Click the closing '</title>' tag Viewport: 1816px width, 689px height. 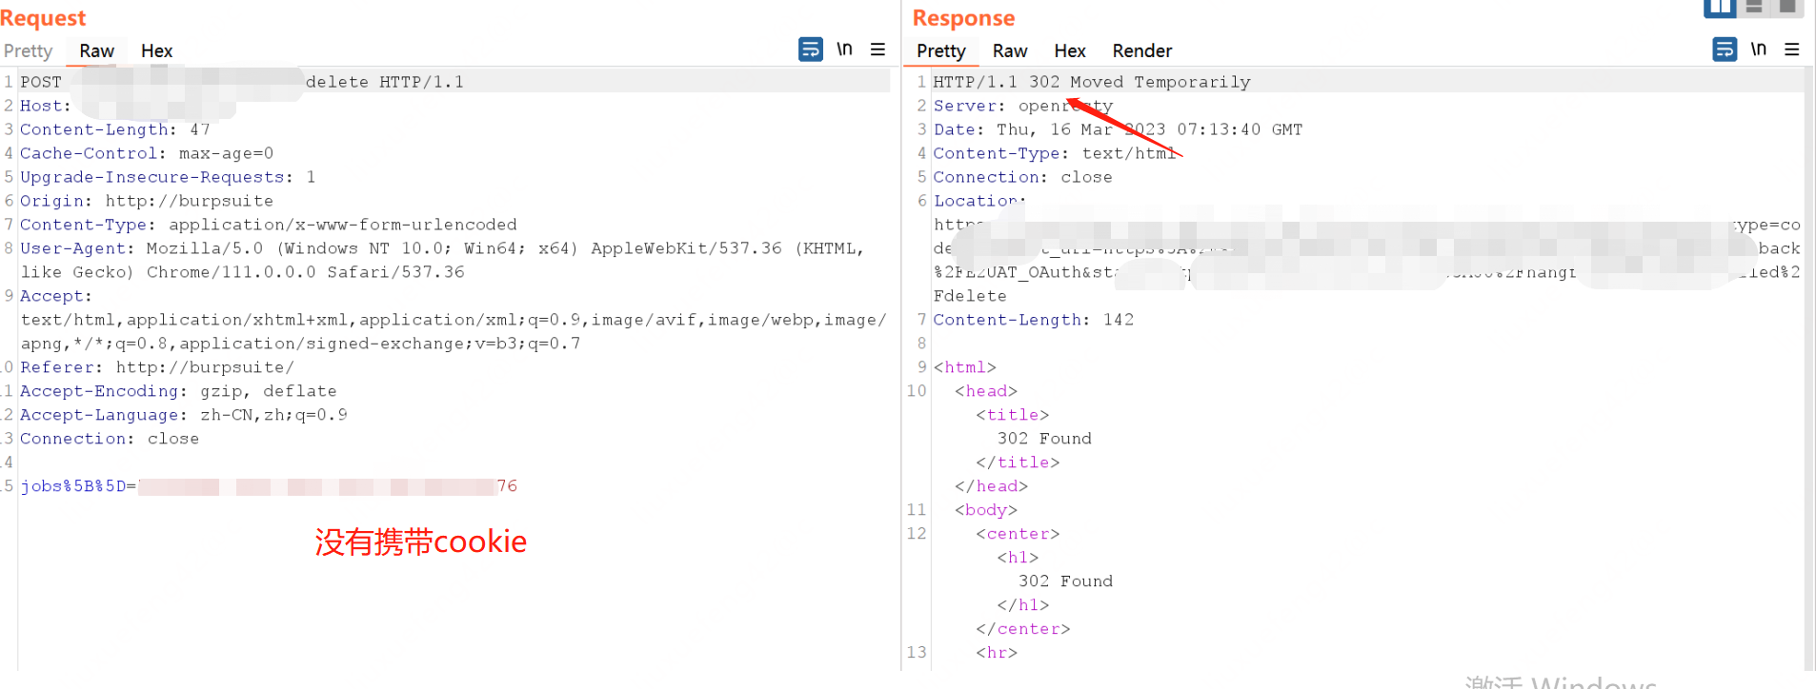coord(1018,463)
